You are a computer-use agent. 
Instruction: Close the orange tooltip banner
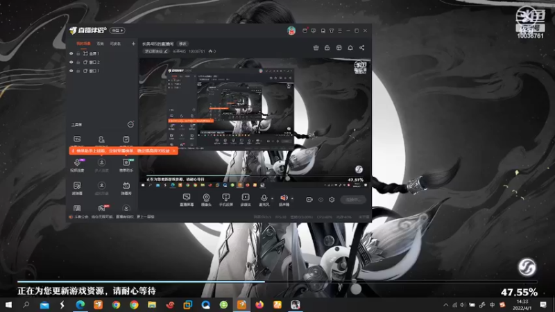(x=174, y=150)
